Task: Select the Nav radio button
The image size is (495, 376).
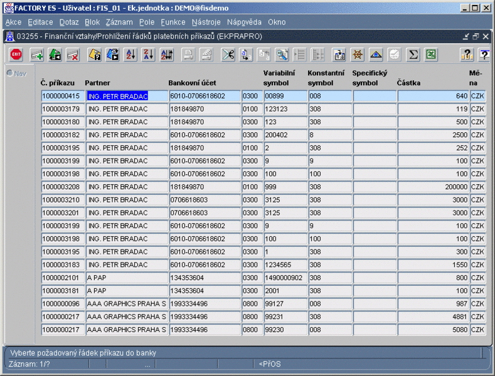Action: click(x=10, y=73)
